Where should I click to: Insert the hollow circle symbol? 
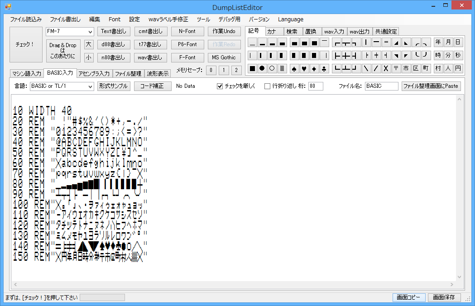pos(272,68)
